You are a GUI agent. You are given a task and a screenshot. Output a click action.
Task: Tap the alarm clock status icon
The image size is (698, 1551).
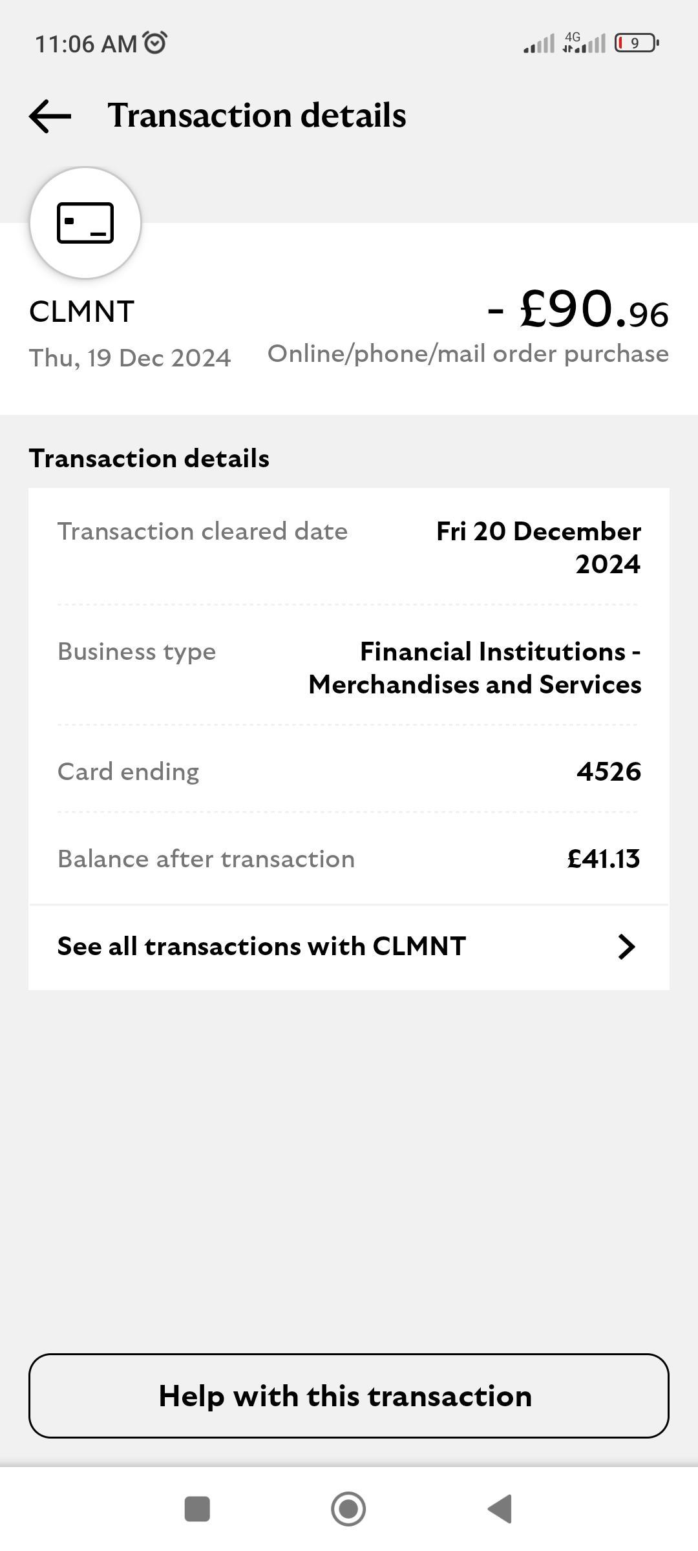point(154,43)
